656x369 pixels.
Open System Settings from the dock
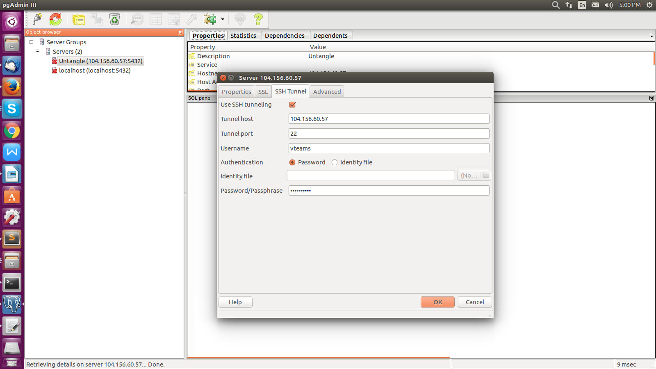click(x=12, y=217)
